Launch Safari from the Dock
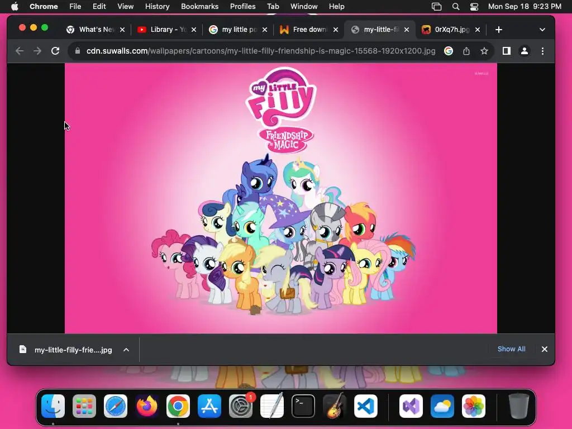Screen dimensions: 572x429 pyautogui.click(x=116, y=406)
